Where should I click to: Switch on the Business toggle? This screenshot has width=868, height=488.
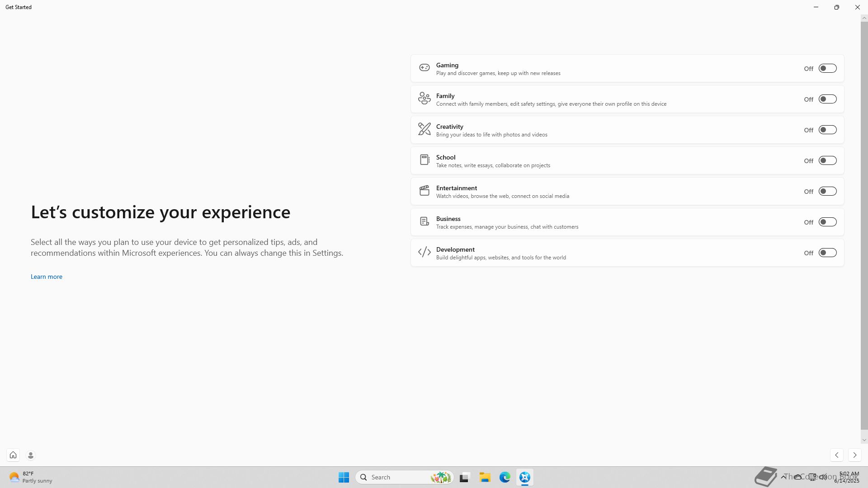(x=827, y=222)
